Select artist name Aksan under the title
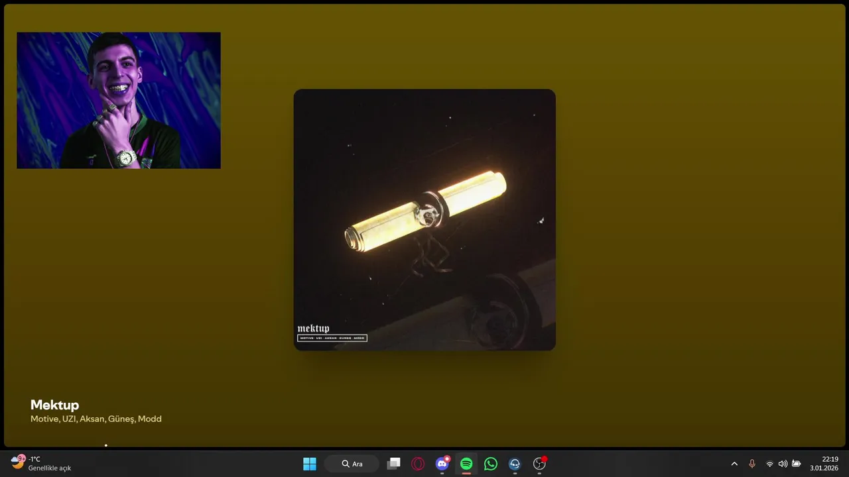Viewport: 849px width, 477px height. (92, 419)
